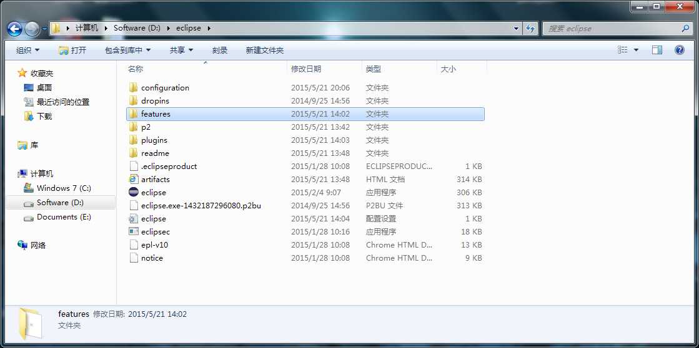The image size is (699, 348).
Task: Click the ECLIPSEPRODUC... type cell
Action: coord(399,166)
